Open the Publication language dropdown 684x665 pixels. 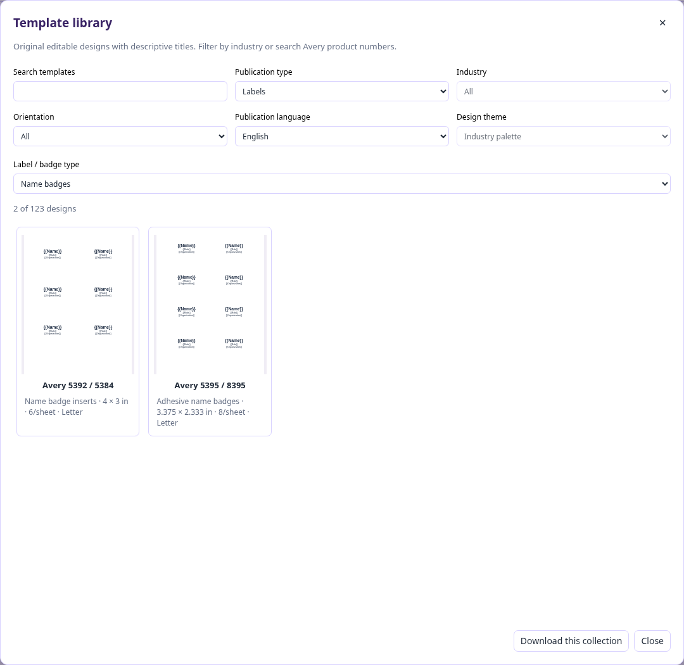(x=341, y=136)
